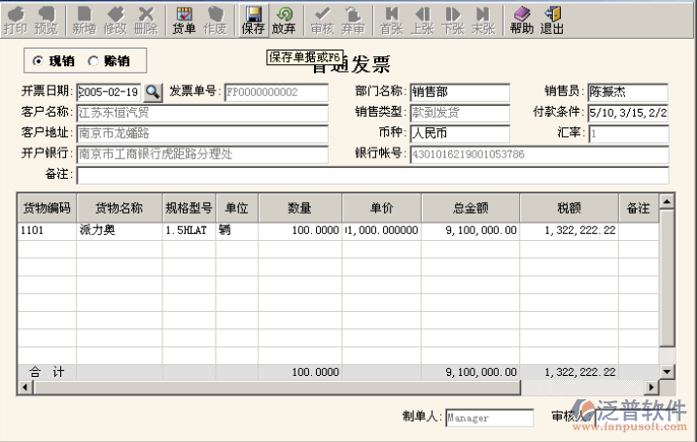Click the 币种 field showing 人民币
697x442 pixels.
click(x=459, y=133)
